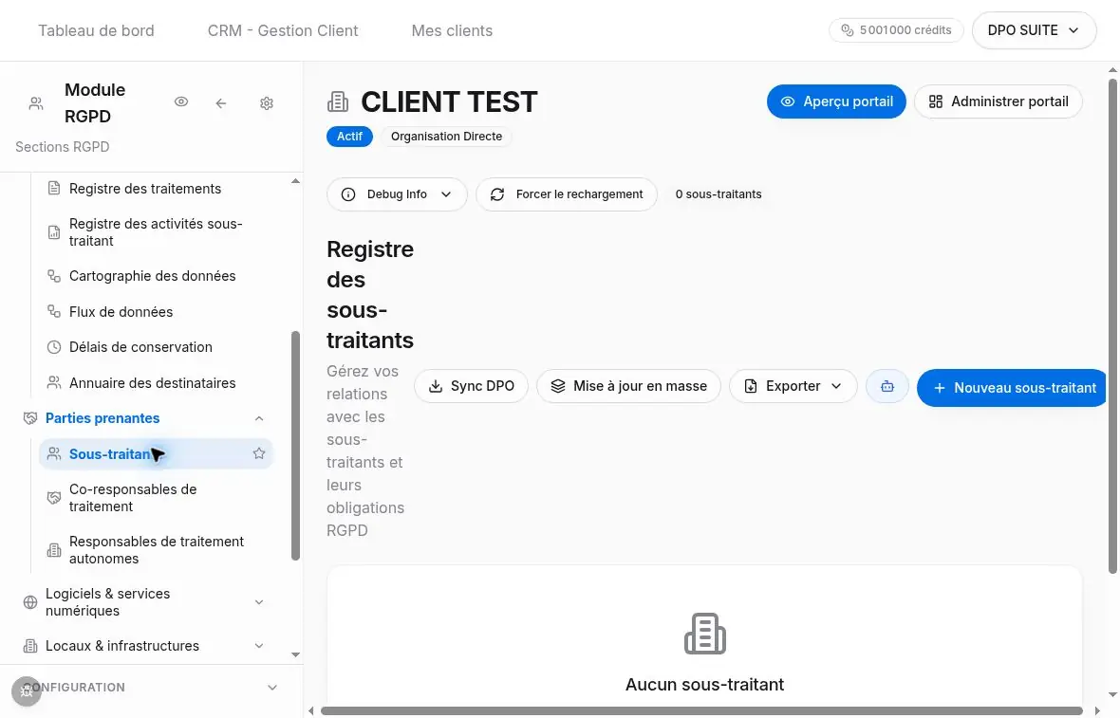Click sidebar scroll up arrow
Image resolution: width=1120 pixels, height=718 pixels.
tap(295, 181)
